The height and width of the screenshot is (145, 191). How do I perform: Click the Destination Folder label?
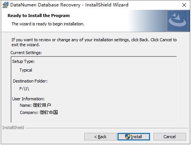click(x=30, y=81)
